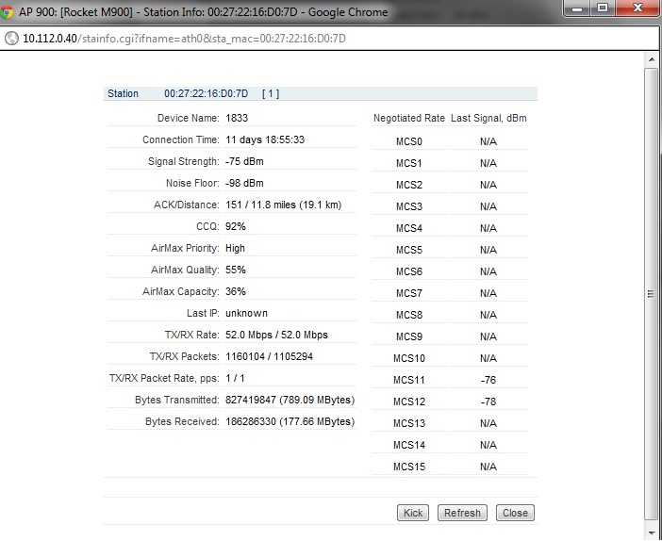Click the Signal Strength label

tap(184, 161)
